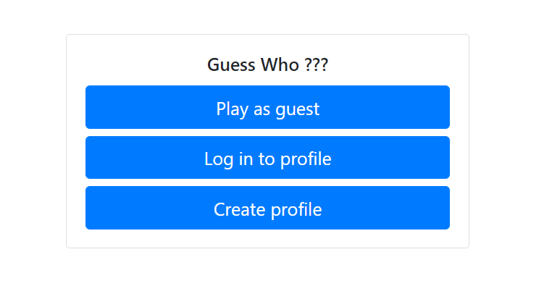This screenshot has width=552, height=299.
Task: Open the Log in to profile option
Action: click(267, 158)
